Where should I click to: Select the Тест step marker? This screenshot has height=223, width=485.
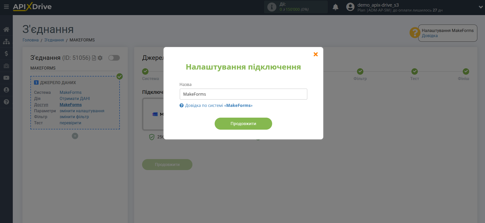pyautogui.click(x=414, y=71)
